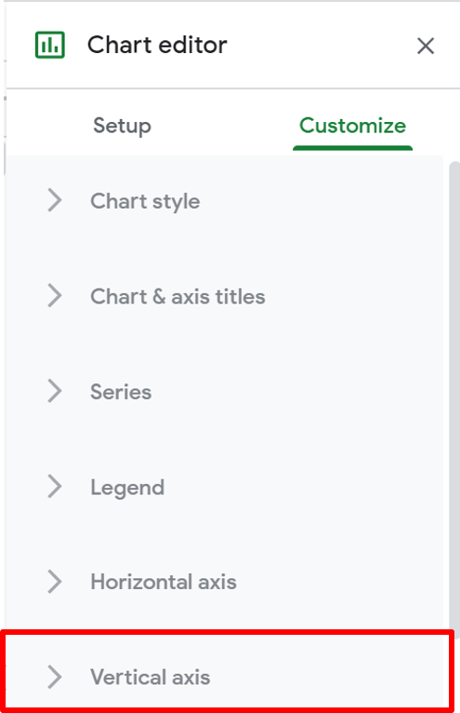Expand the Chart style chevron arrow
This screenshot has height=713, width=460.
[55, 200]
